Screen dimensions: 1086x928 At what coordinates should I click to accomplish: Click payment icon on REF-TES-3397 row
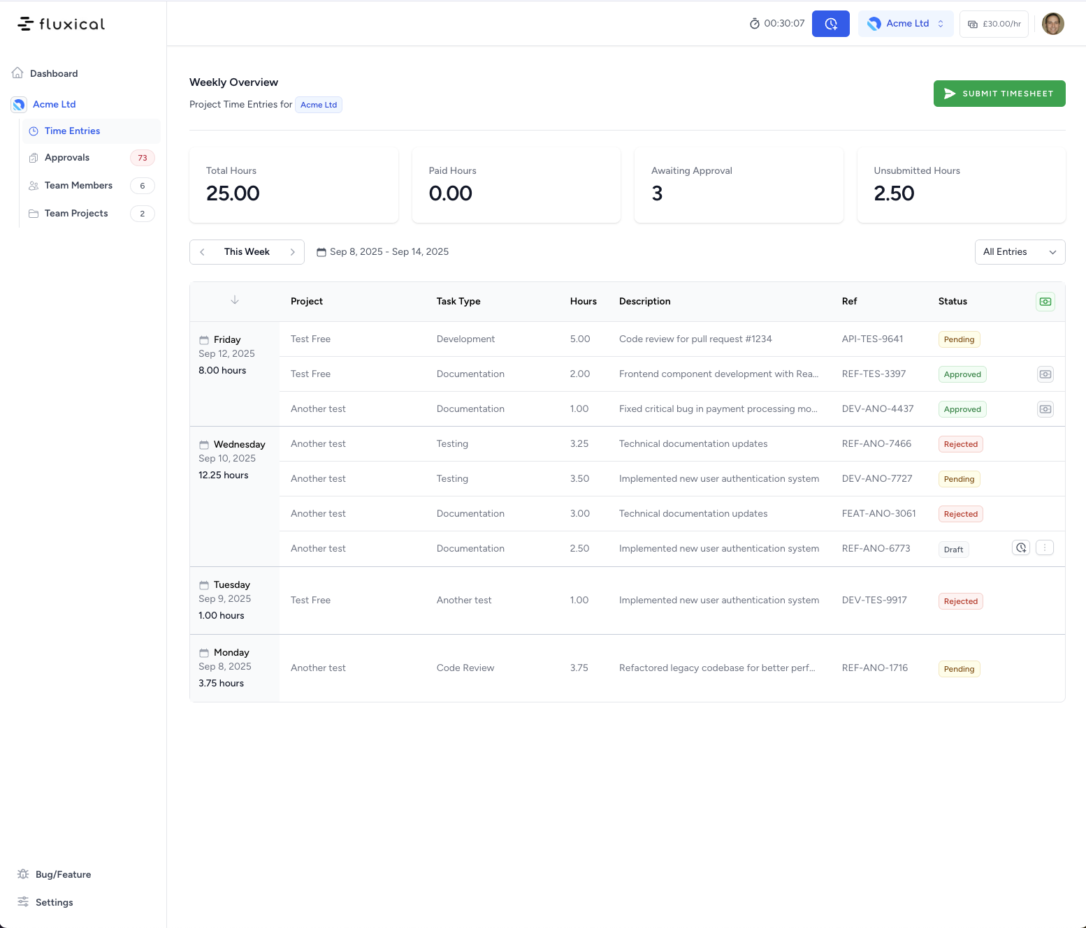tap(1045, 374)
